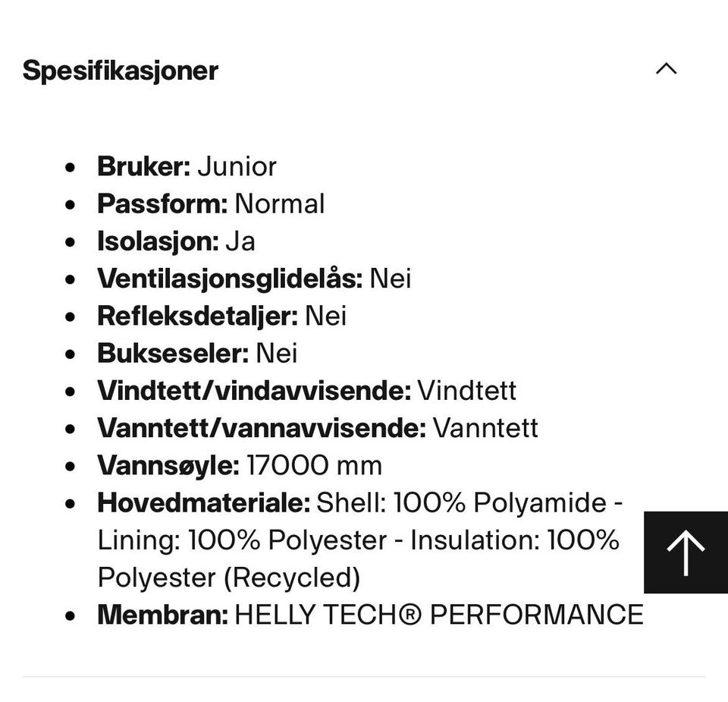The width and height of the screenshot is (728, 702).
Task: Select the Ventilasjonsglidelås label
Action: 230,279
